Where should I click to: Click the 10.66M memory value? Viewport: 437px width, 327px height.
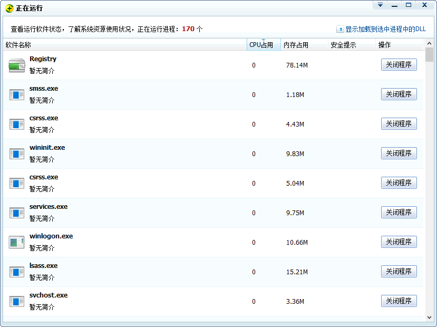297,243
